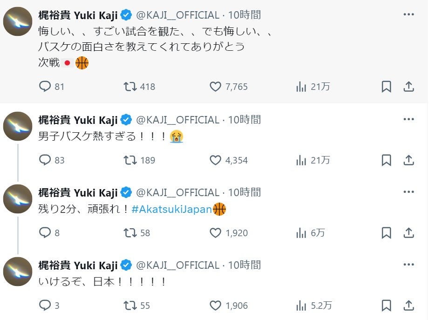The image size is (429, 320).
Task: Reply to the "男子バスケ熱すぎる" tweet
Action: (45, 160)
